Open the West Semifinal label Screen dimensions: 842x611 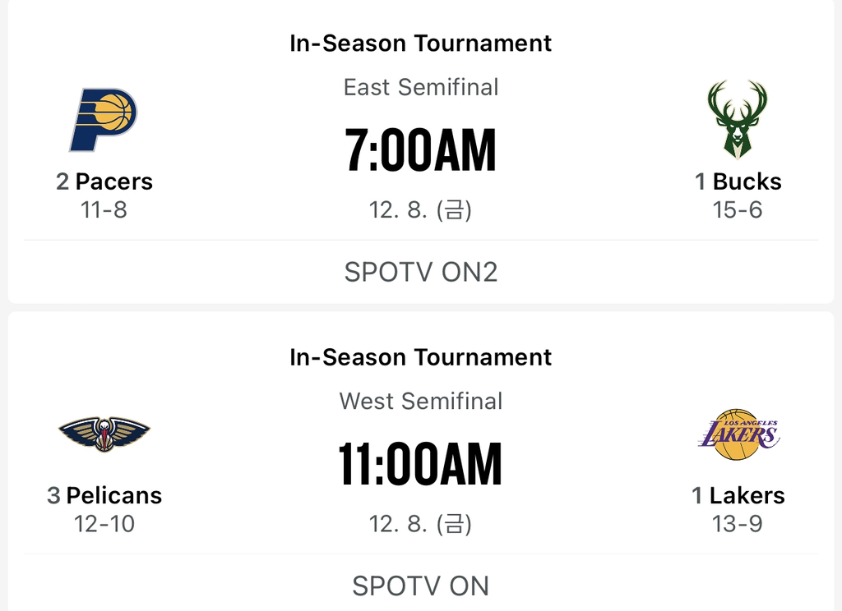[421, 401]
